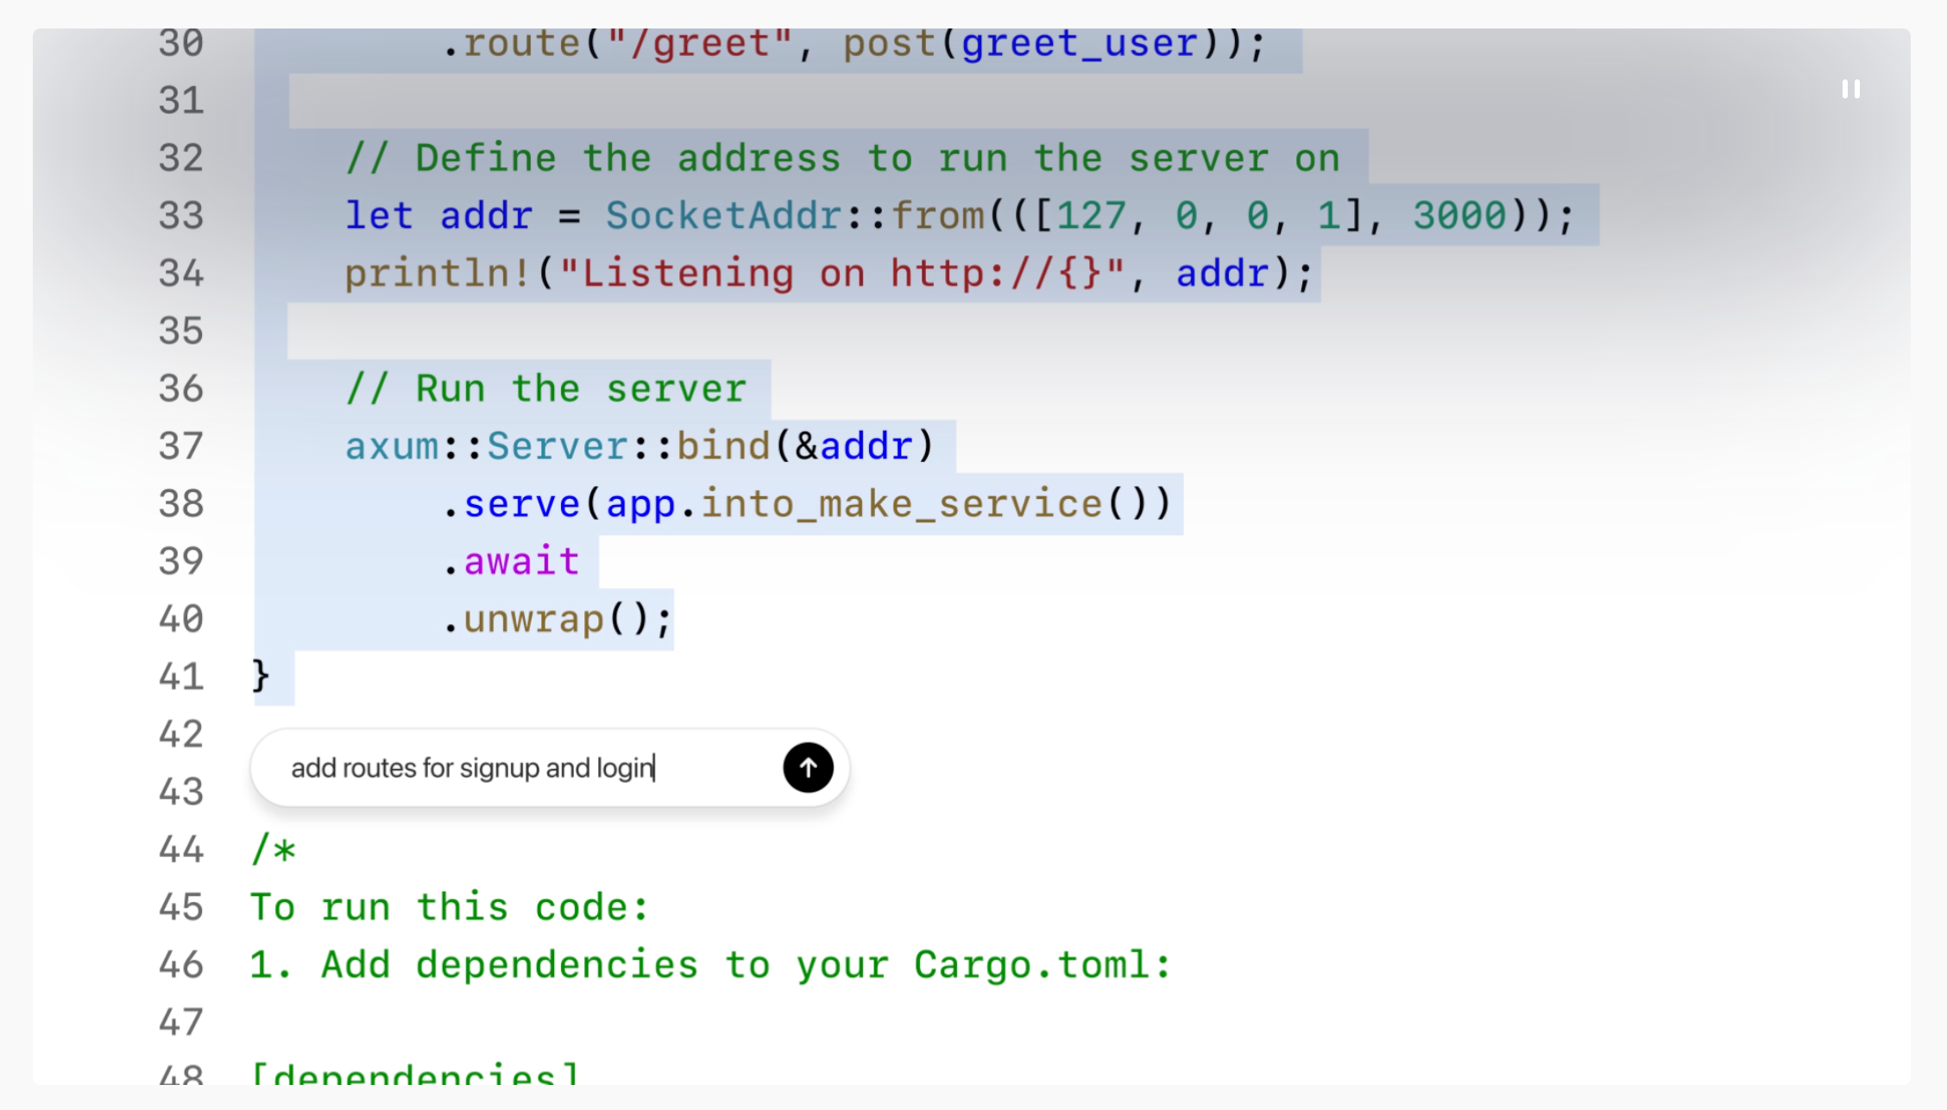Click the port number 3000
Image resolution: width=1947 pixels, height=1110 pixels.
coord(1459,216)
